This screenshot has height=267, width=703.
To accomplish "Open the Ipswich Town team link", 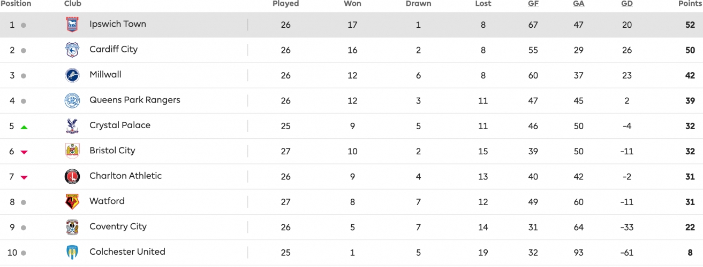I will (118, 24).
